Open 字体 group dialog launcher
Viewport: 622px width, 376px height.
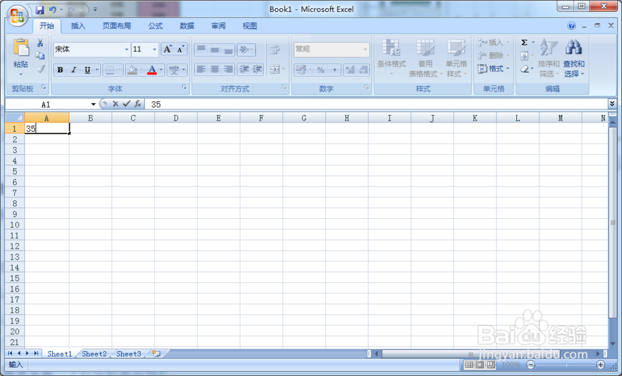pyautogui.click(x=185, y=88)
